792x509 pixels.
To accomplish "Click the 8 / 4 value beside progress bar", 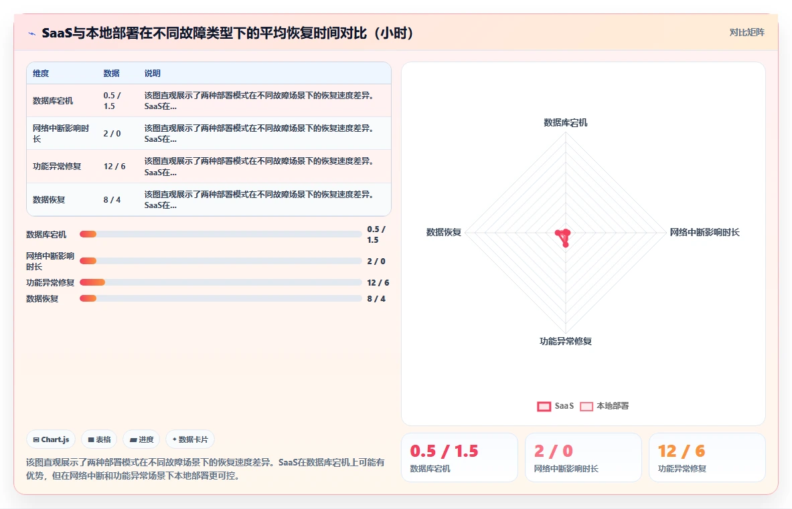I will click(376, 298).
